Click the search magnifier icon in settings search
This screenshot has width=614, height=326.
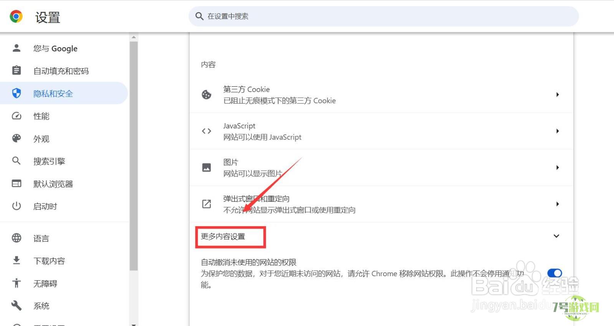(199, 16)
